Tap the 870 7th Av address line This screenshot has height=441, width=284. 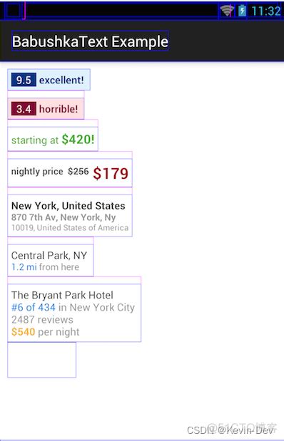[64, 217]
